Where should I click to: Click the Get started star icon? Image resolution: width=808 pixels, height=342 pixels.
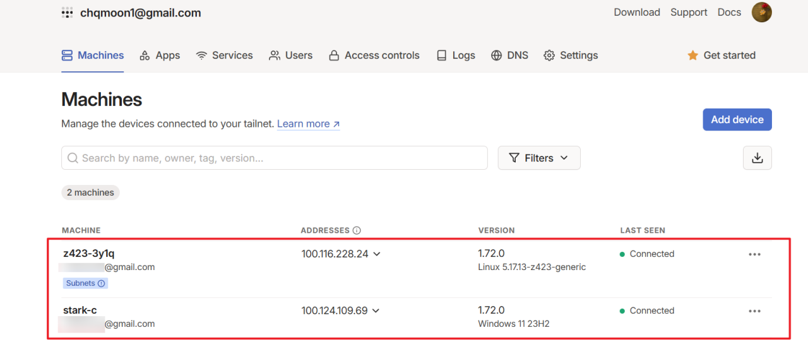pos(692,56)
